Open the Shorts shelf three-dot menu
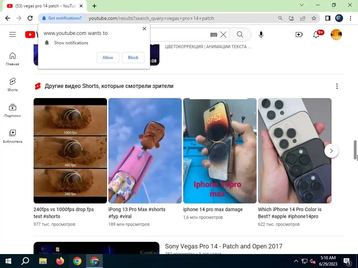This screenshot has height=268, width=358. (337, 86)
